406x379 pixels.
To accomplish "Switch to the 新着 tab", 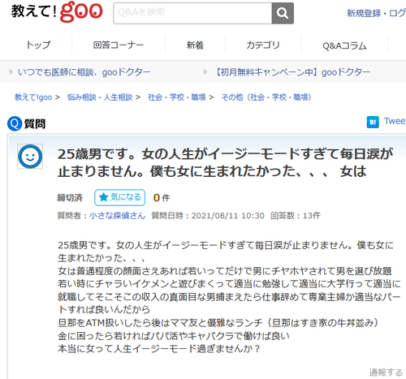I will (195, 45).
